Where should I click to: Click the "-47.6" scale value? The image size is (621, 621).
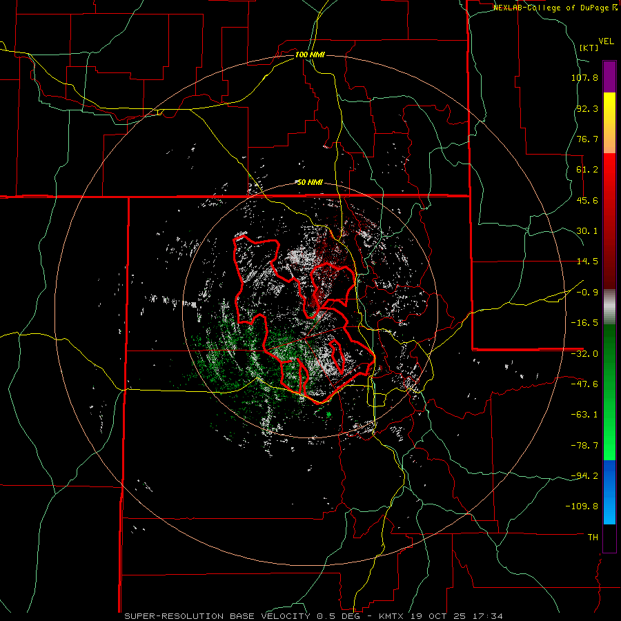[584, 384]
